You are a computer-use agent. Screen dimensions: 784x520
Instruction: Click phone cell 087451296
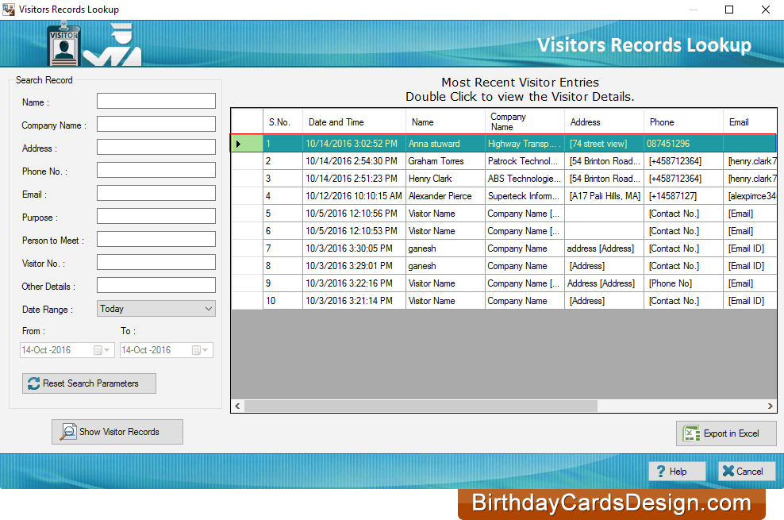[683, 144]
